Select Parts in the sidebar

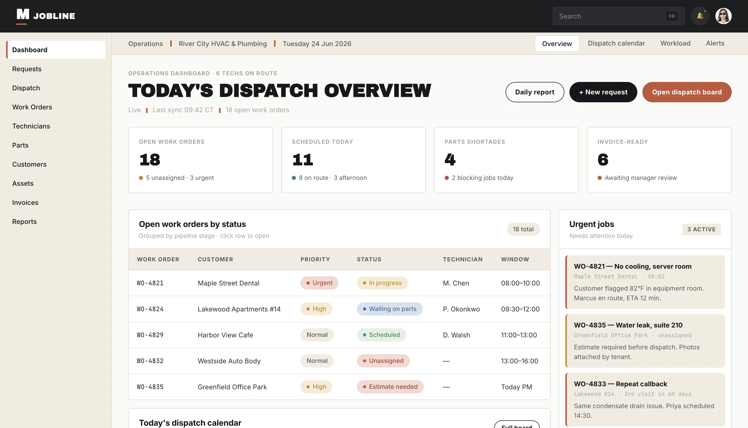tap(55, 145)
